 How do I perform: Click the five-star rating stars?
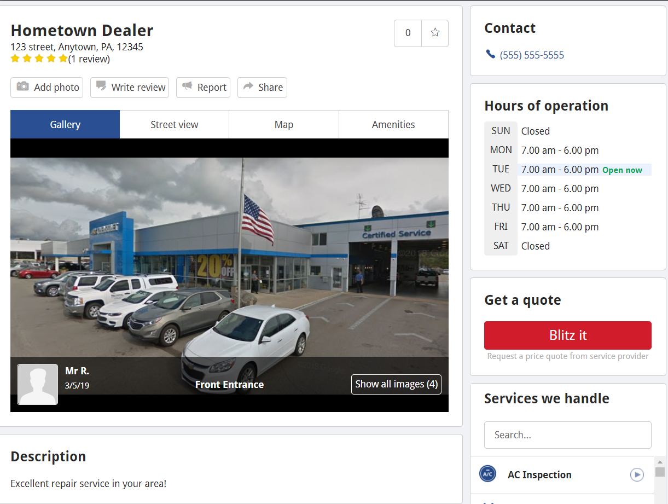[x=39, y=59]
